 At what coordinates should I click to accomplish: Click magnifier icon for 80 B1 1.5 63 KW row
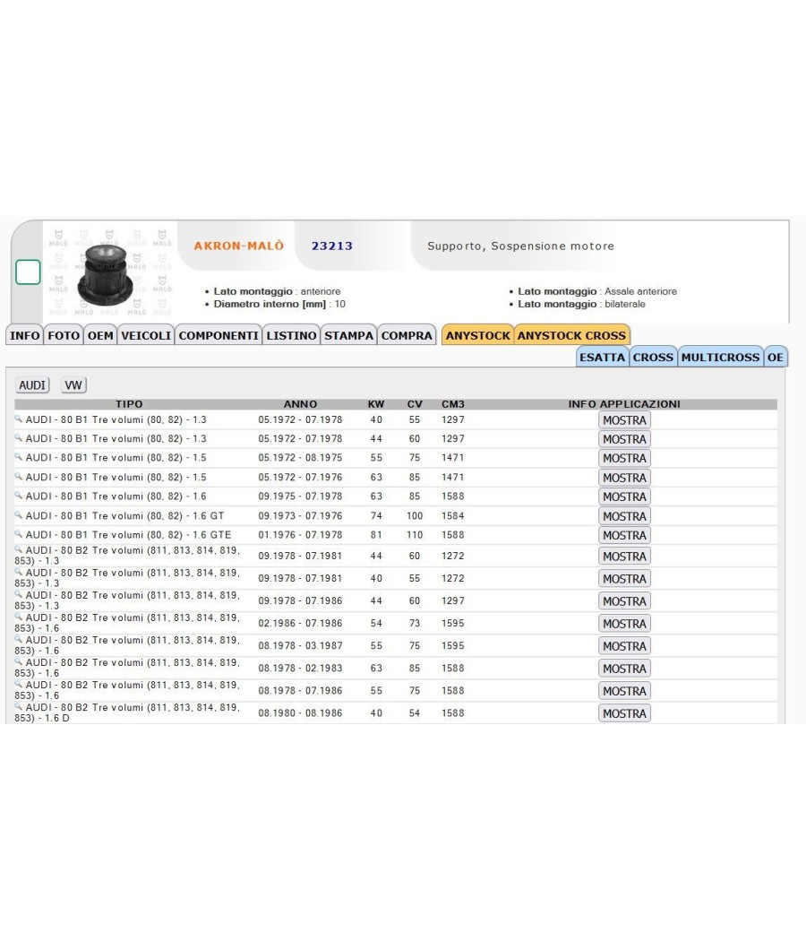19,476
